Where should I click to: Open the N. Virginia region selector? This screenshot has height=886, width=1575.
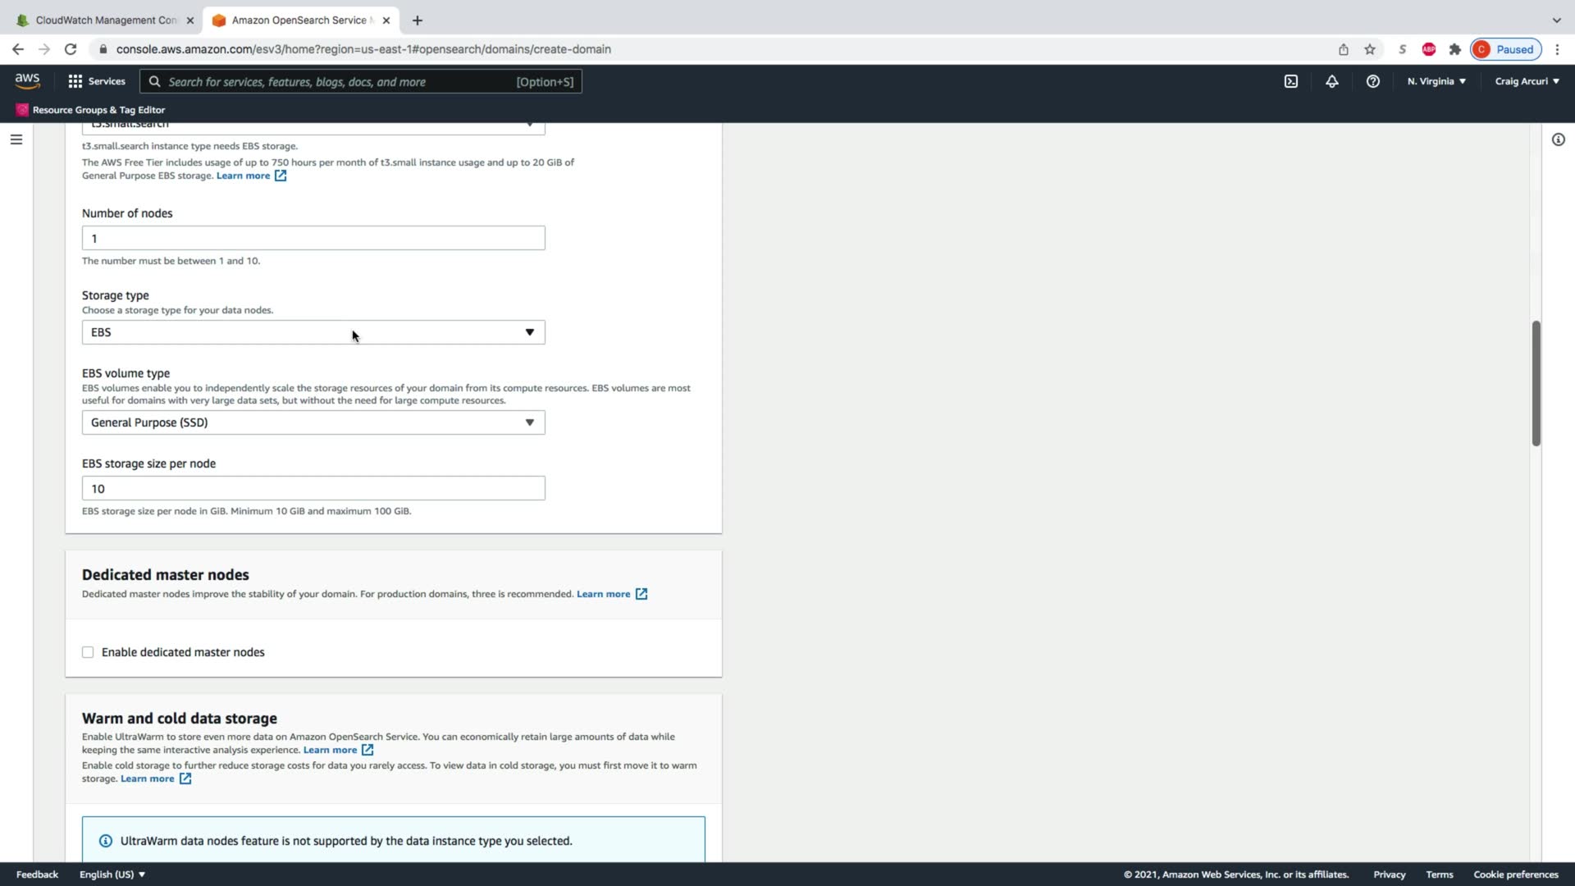click(x=1436, y=81)
